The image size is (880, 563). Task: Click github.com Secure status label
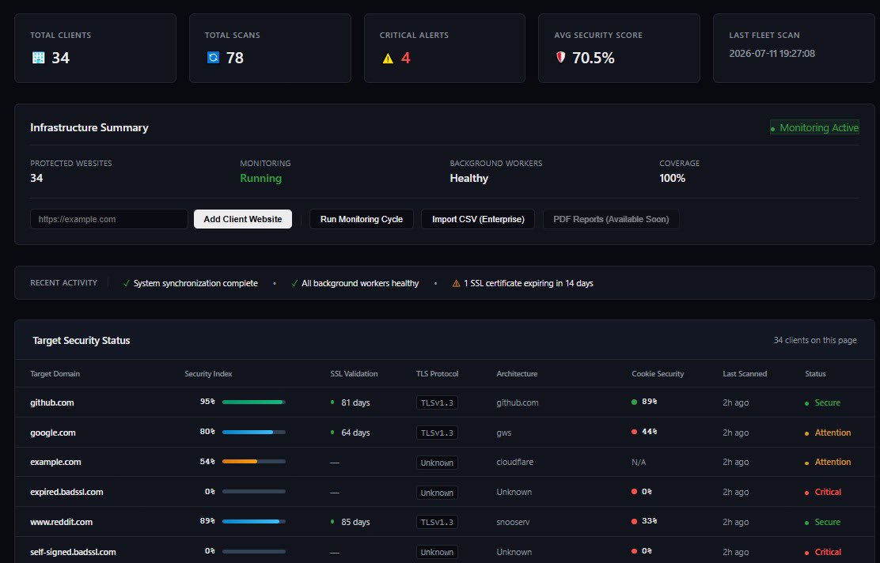click(828, 402)
